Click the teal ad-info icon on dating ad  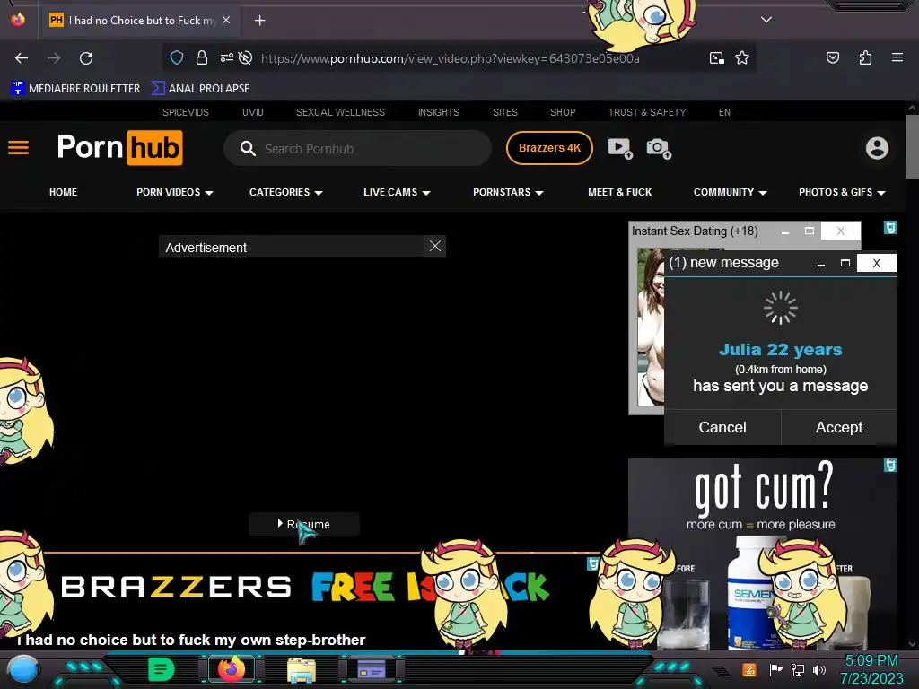[x=889, y=227]
